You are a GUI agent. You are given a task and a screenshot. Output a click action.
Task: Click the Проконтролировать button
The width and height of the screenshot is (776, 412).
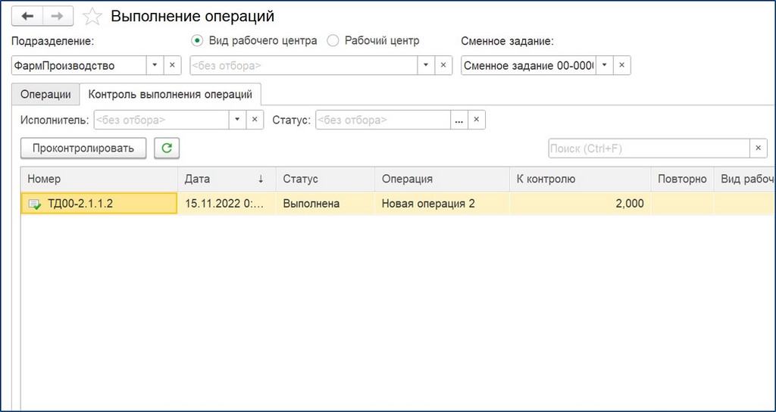coord(83,148)
